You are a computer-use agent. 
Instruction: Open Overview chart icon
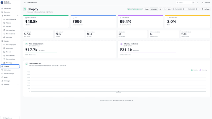[x=2, y=12]
